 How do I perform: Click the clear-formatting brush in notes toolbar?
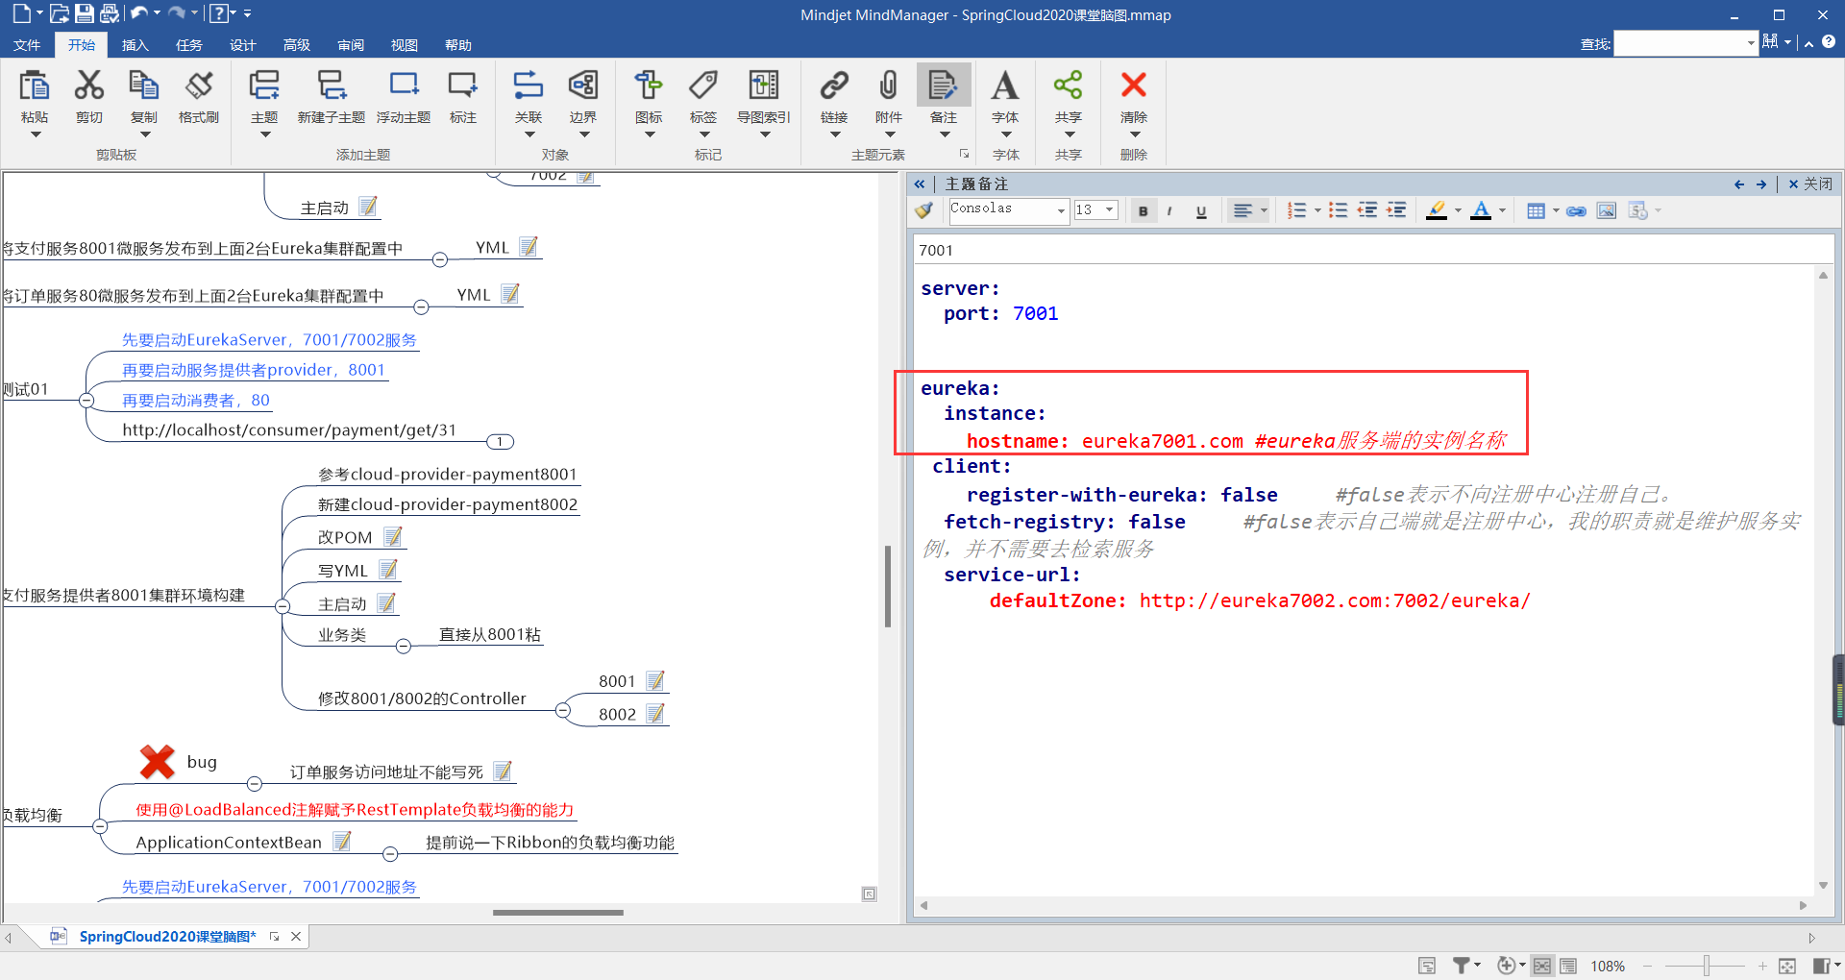pos(924,210)
